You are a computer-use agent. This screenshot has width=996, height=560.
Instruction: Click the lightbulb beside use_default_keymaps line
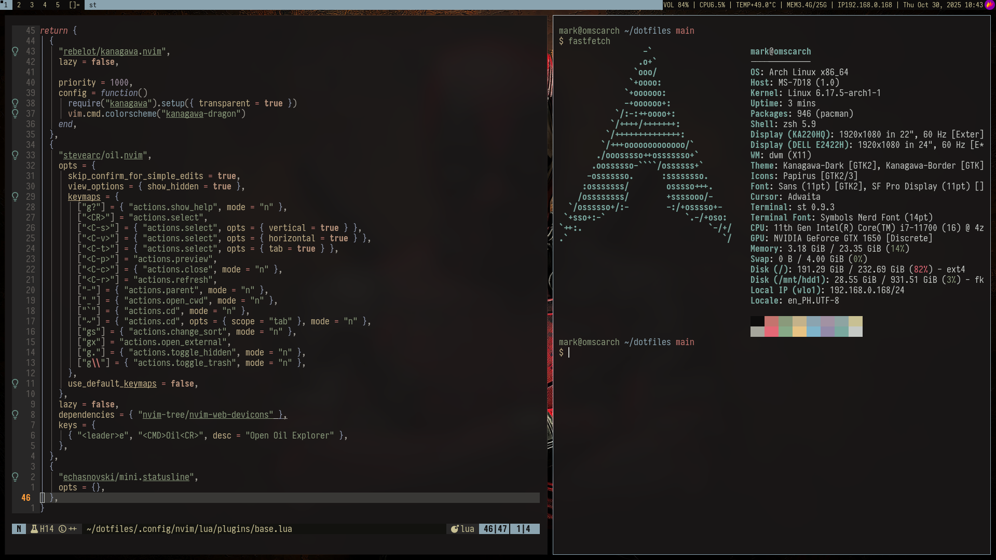15,384
